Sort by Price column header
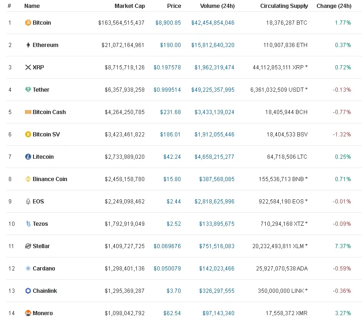 [x=174, y=6]
